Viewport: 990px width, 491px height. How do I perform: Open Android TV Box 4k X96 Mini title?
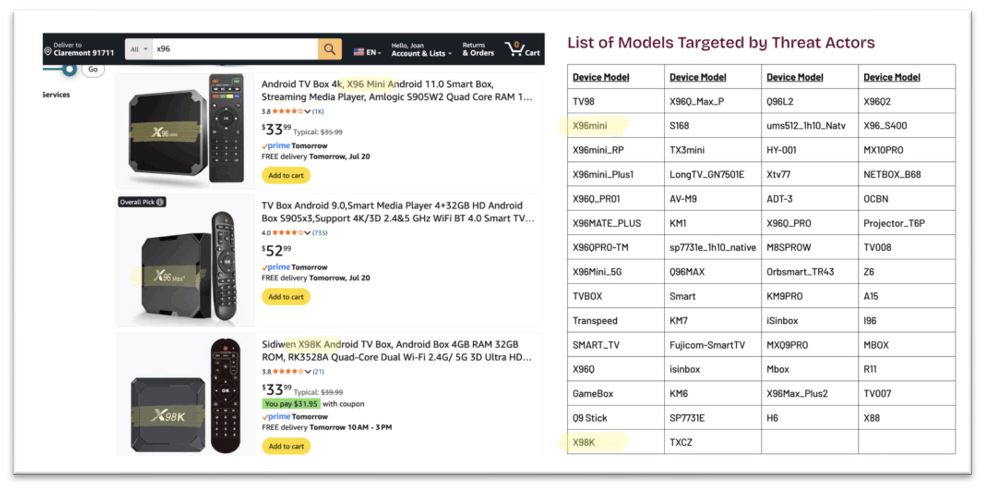point(397,91)
